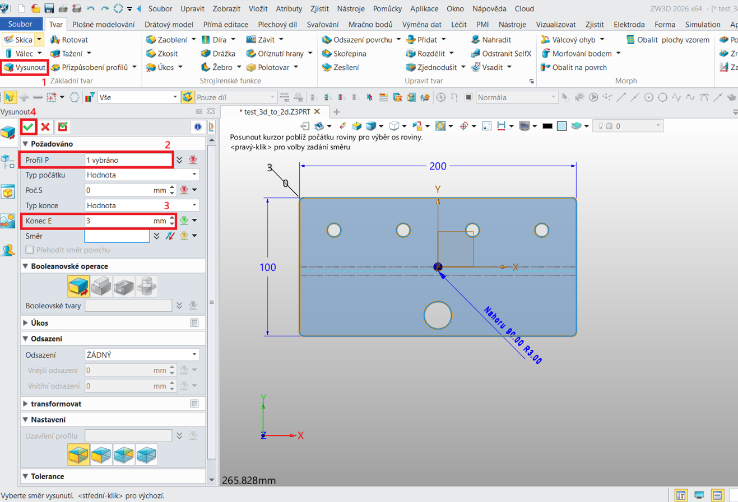Open the Odsazení ŽÁDNÝ dropdown
The width and height of the screenshot is (738, 502).
142,355
